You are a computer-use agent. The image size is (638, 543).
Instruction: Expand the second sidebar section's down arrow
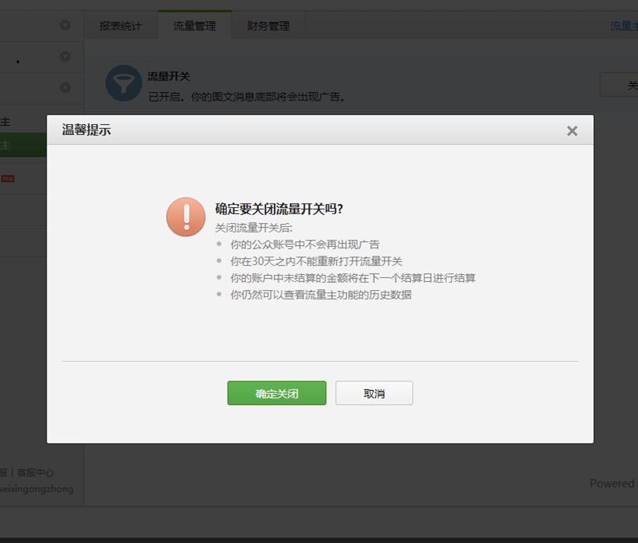pyautogui.click(x=65, y=56)
